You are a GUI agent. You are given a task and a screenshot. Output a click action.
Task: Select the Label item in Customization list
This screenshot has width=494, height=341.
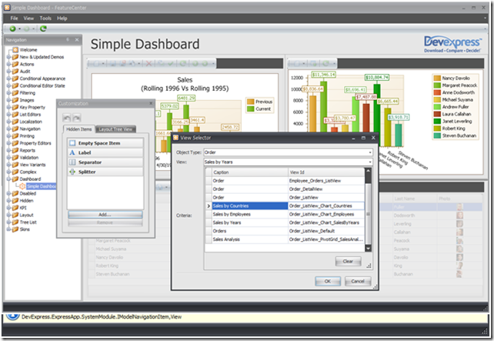click(105, 152)
